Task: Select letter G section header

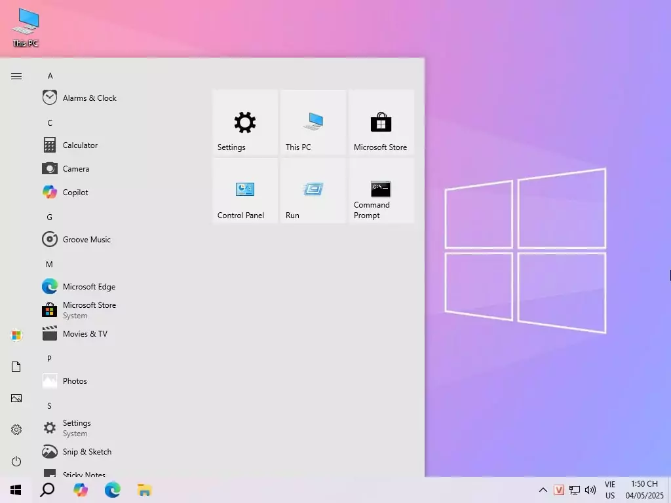Action: tap(50, 217)
